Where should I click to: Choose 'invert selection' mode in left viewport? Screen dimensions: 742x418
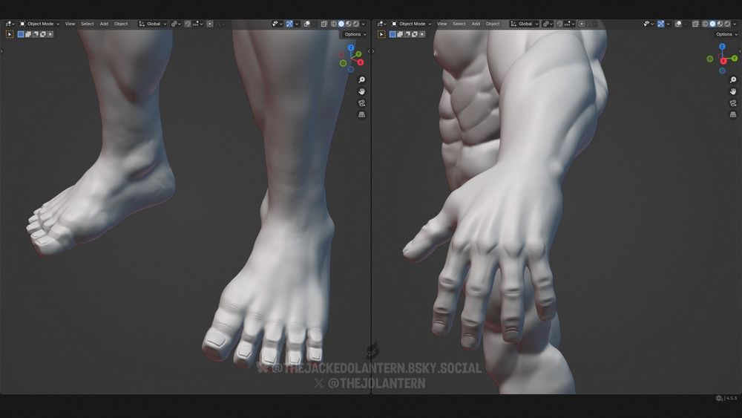[42, 34]
